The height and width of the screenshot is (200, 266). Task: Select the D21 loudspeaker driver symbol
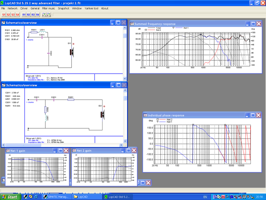103,114
